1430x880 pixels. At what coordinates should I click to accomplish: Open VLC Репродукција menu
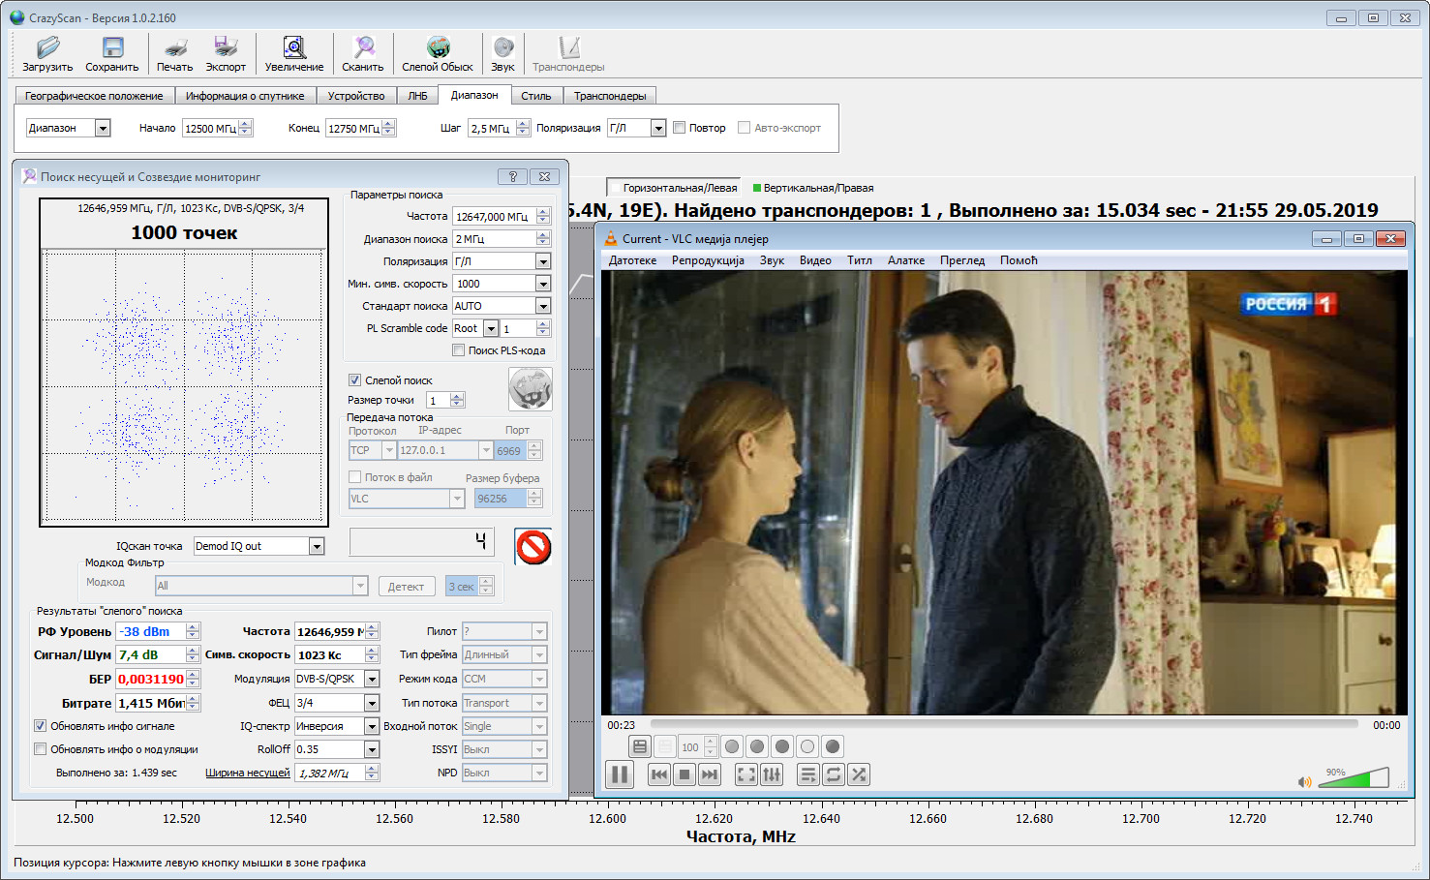(x=708, y=260)
